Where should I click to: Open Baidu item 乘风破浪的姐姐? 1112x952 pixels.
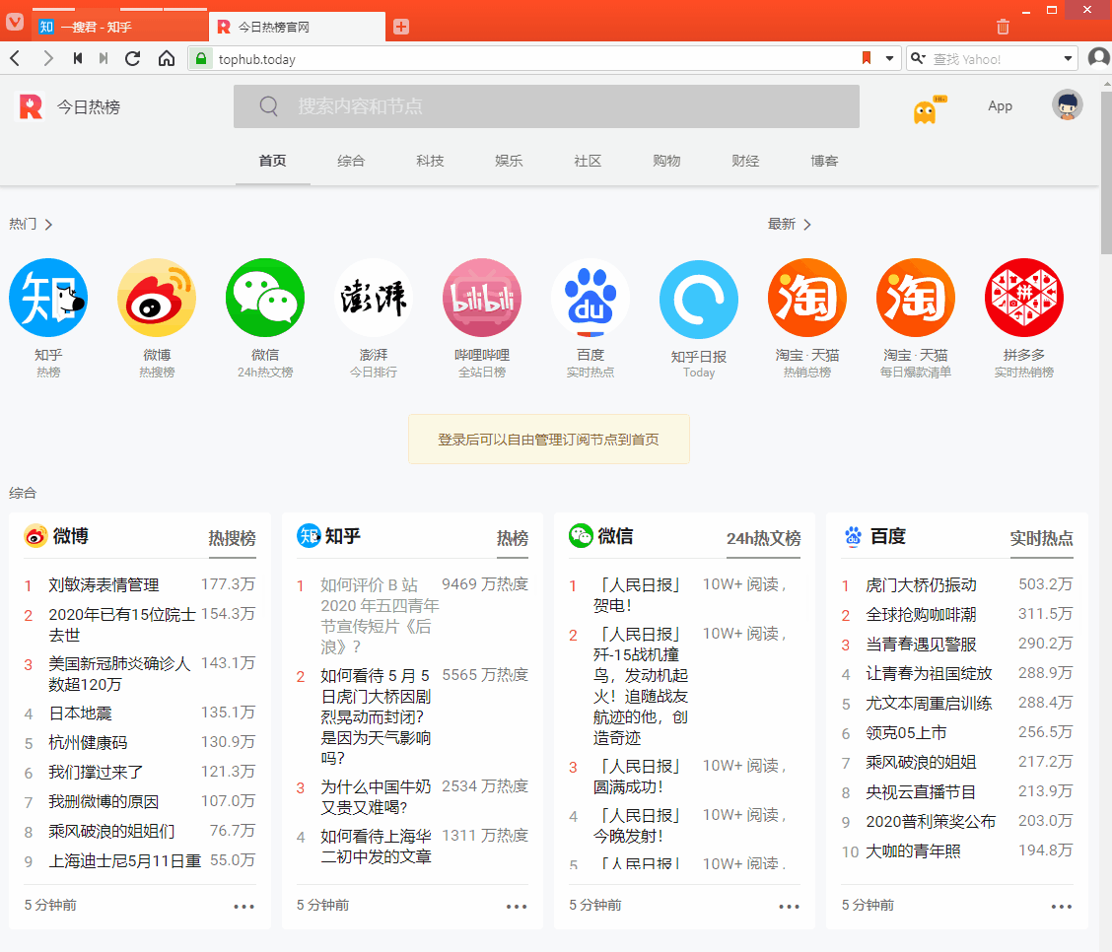(921, 762)
